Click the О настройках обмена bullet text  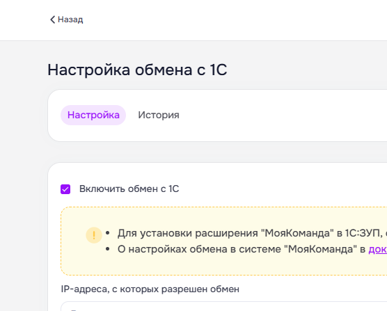[x=242, y=249]
